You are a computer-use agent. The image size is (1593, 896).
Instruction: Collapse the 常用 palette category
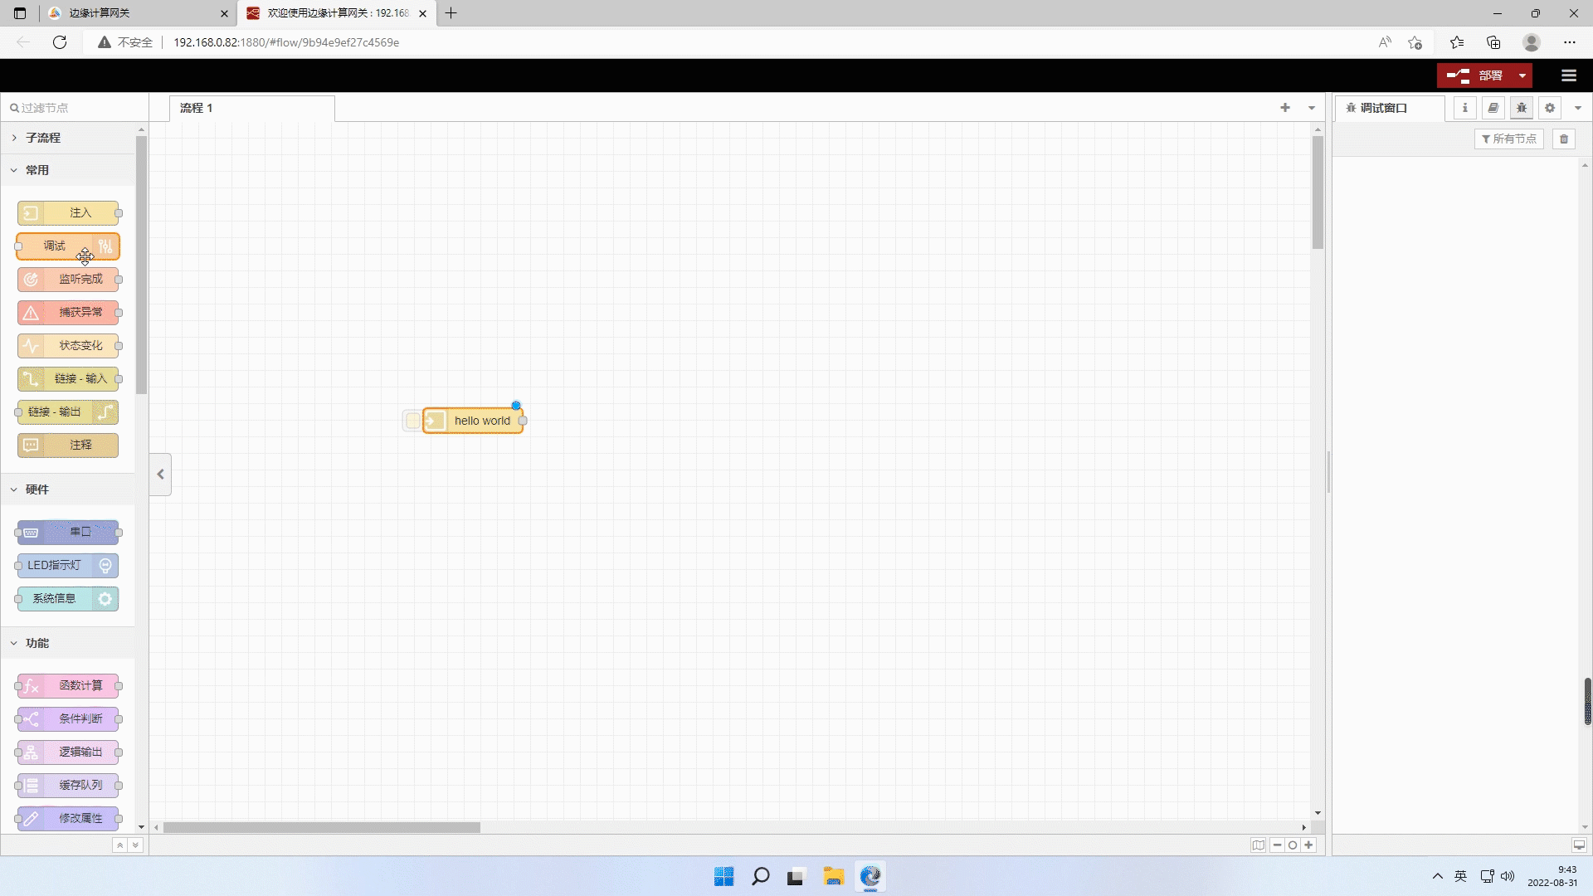[37, 170]
